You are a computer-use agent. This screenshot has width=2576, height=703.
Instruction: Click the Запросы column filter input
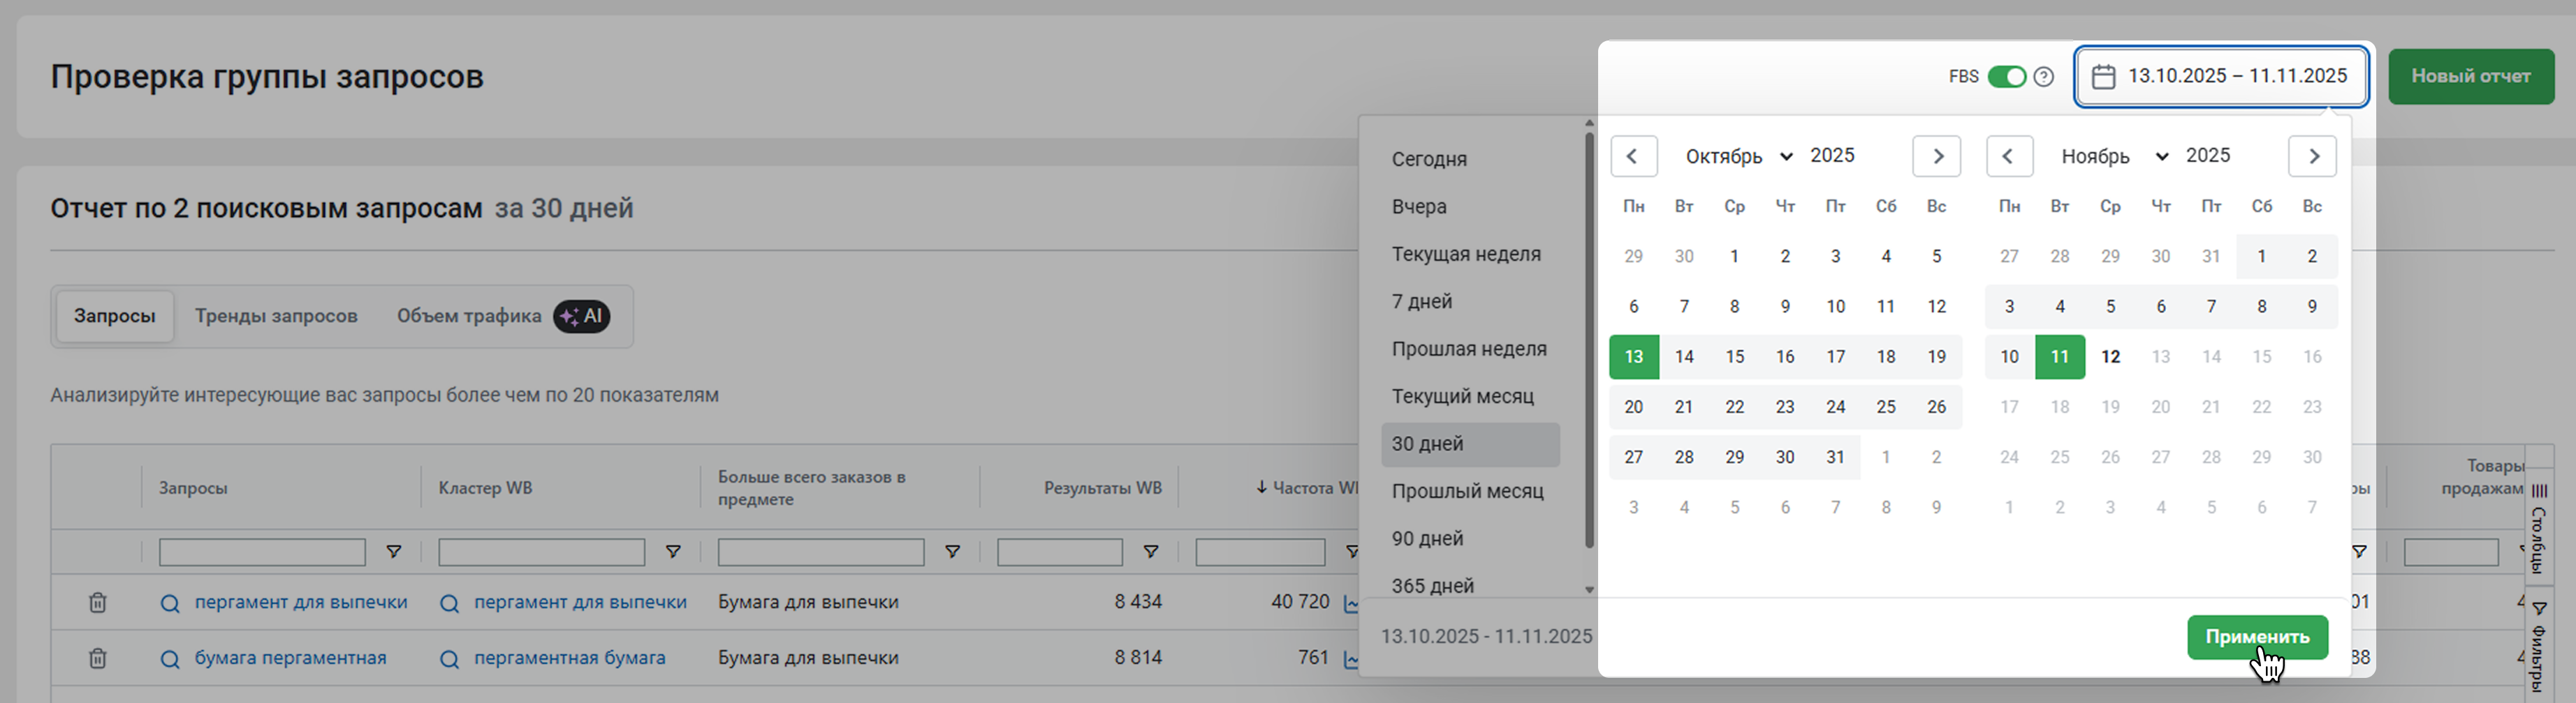click(262, 552)
